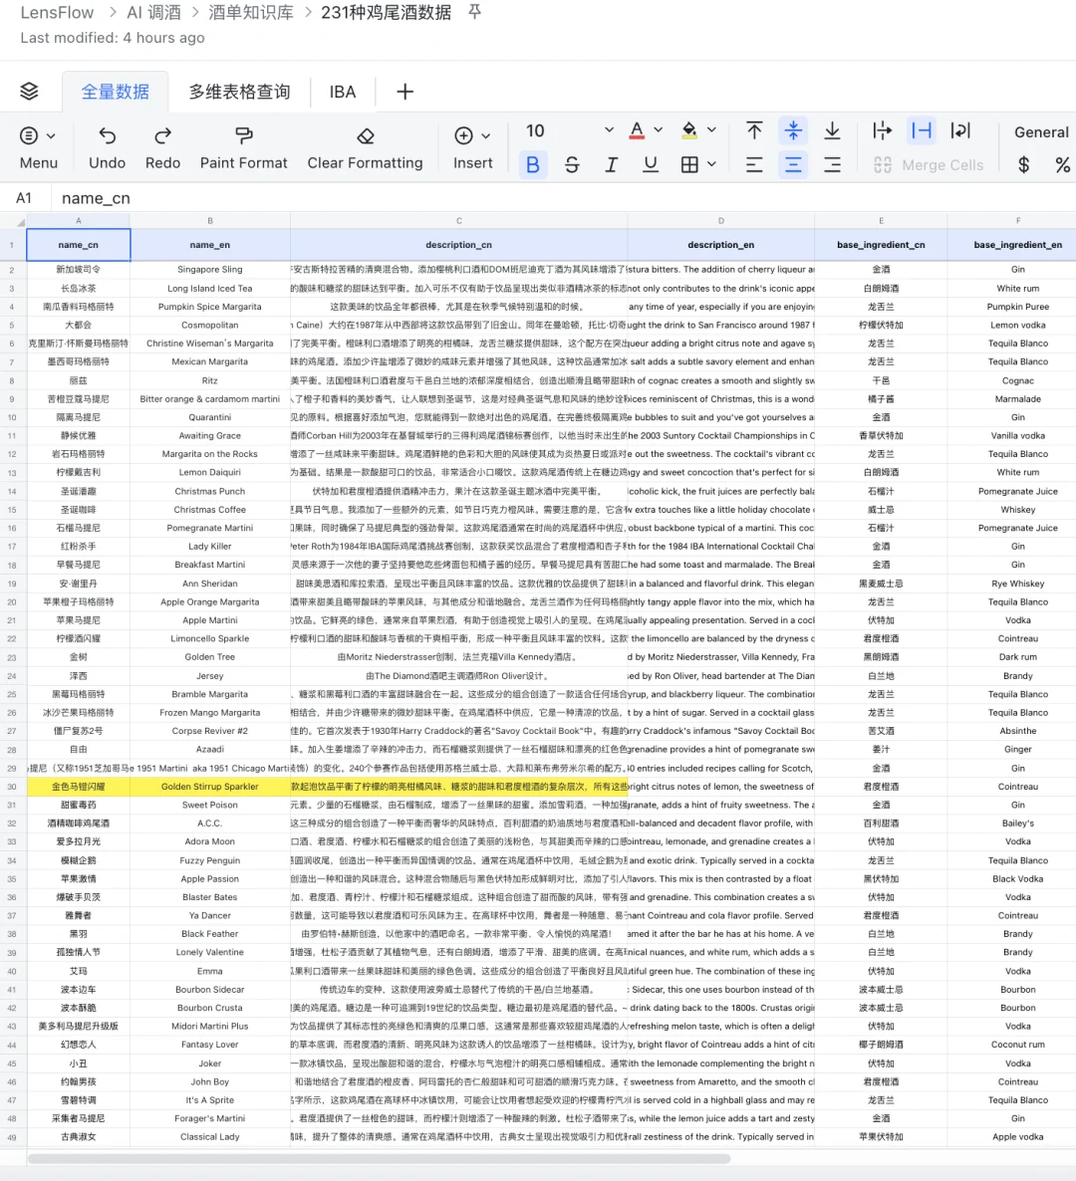Open the fill color dropdown arrow
This screenshot has width=1076, height=1181.
(x=711, y=129)
